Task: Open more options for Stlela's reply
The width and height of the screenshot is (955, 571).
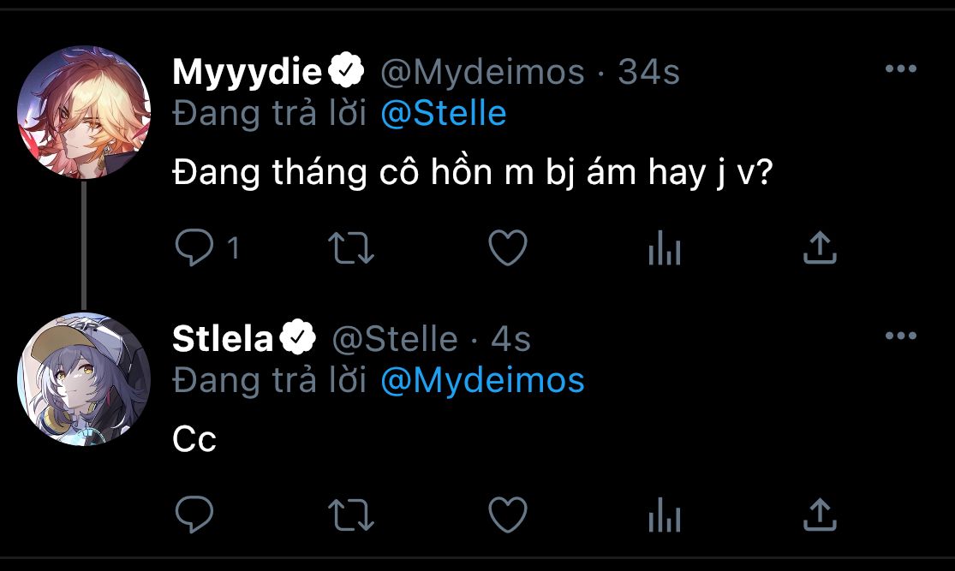Action: tap(900, 336)
